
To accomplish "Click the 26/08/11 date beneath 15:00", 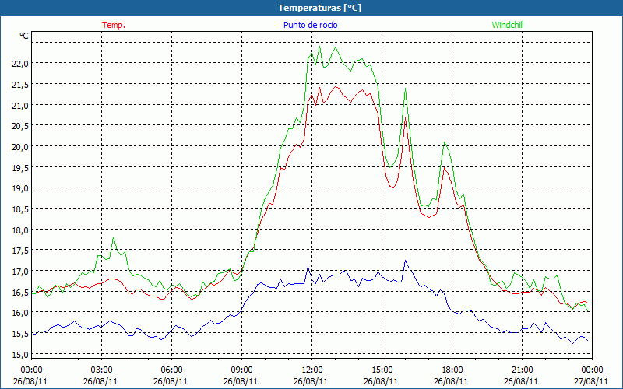I will click(382, 381).
